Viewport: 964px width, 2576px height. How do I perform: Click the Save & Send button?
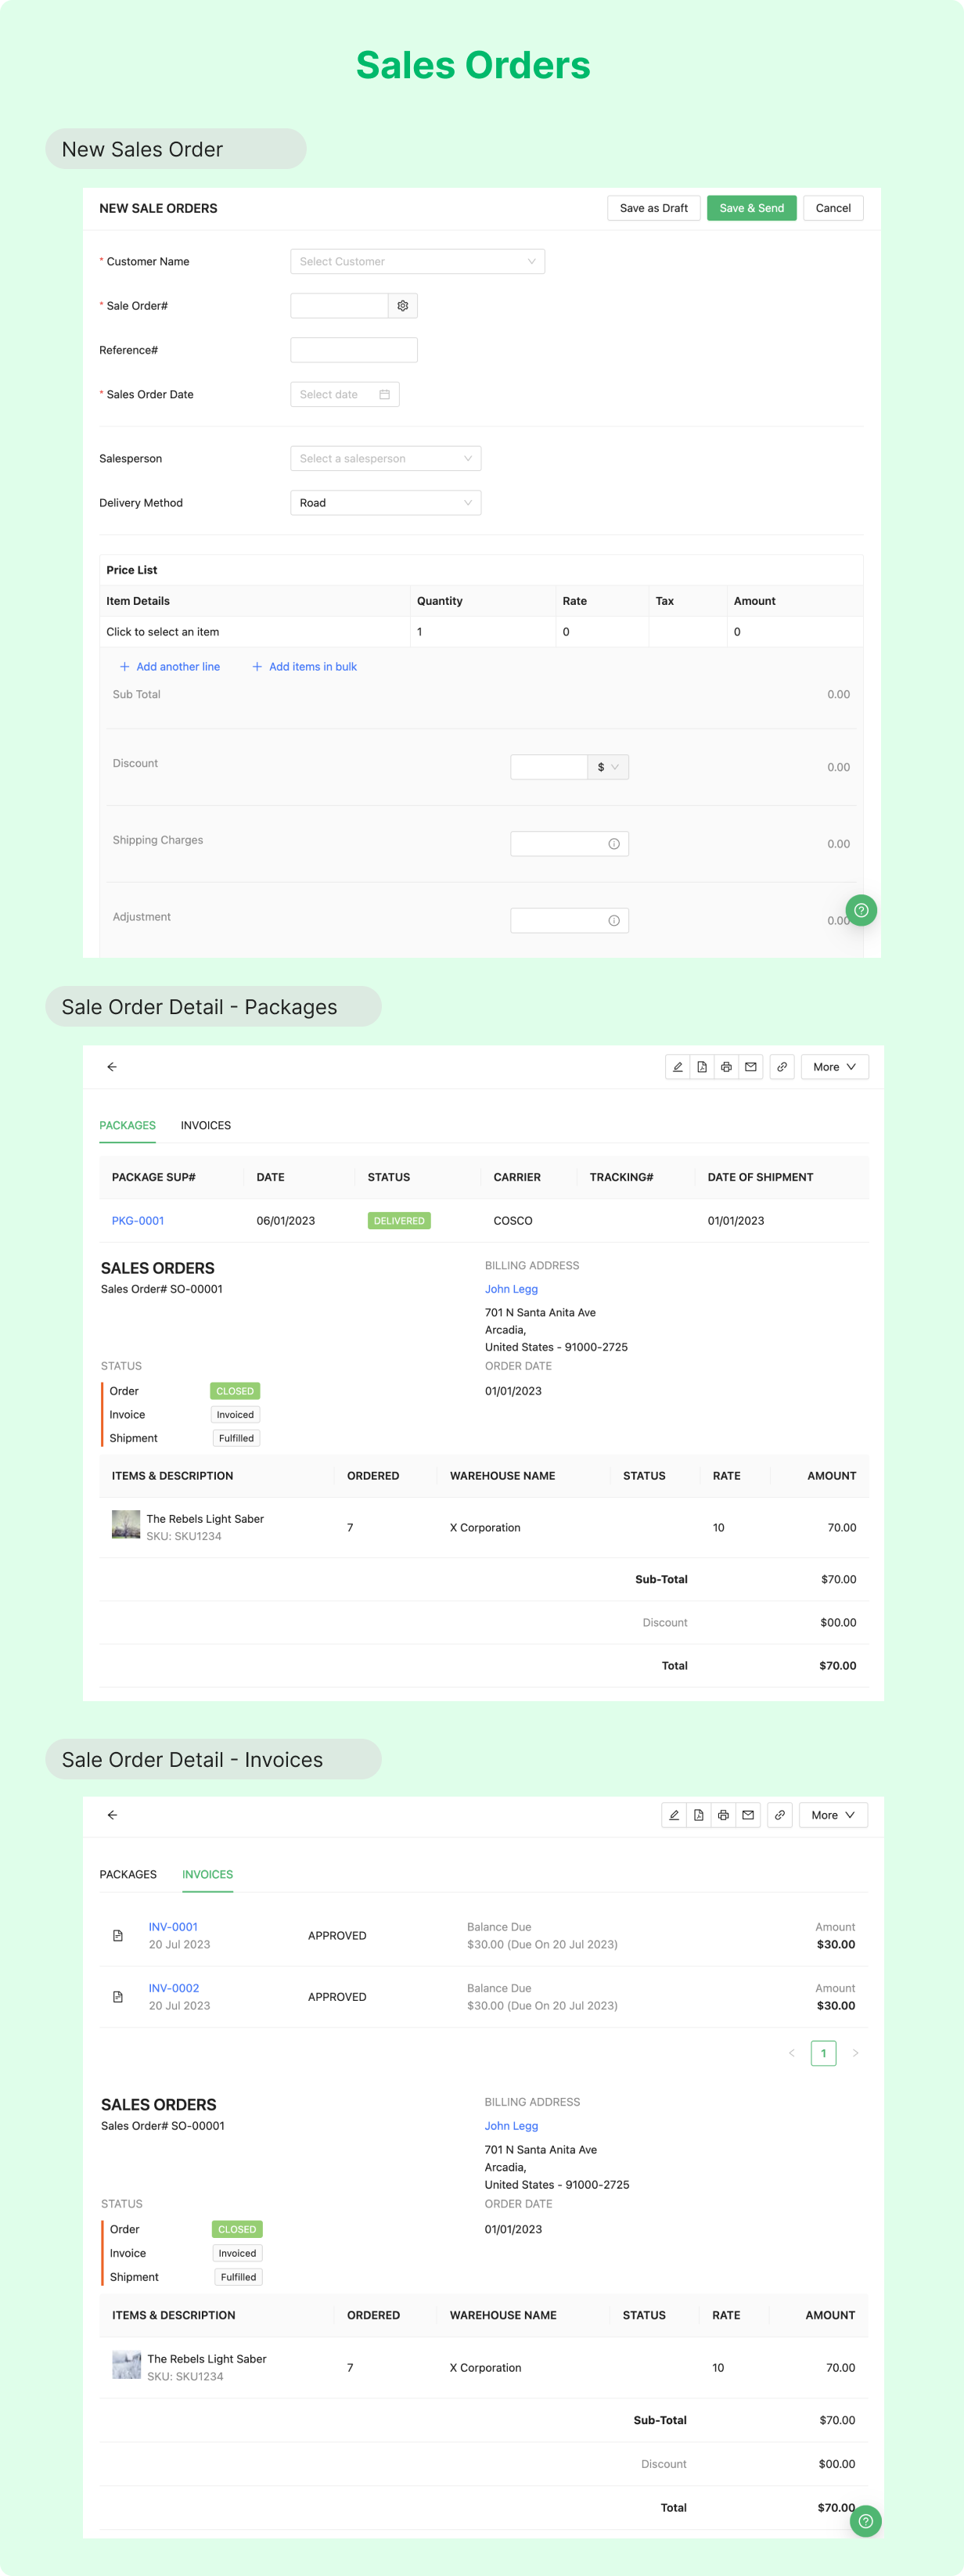pos(752,208)
